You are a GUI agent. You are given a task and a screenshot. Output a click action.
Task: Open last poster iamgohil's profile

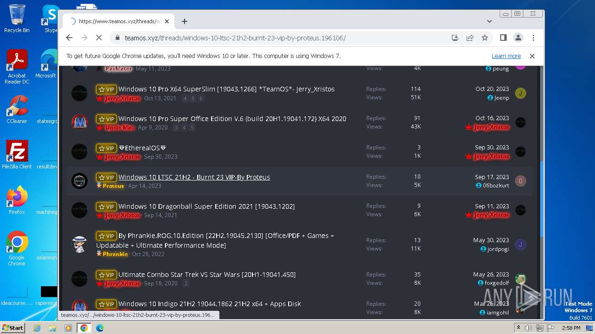tap(498, 313)
